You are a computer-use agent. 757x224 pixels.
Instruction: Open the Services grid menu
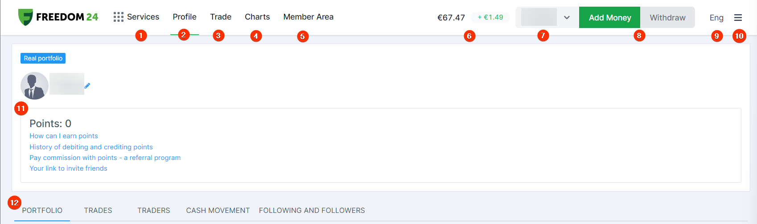136,17
